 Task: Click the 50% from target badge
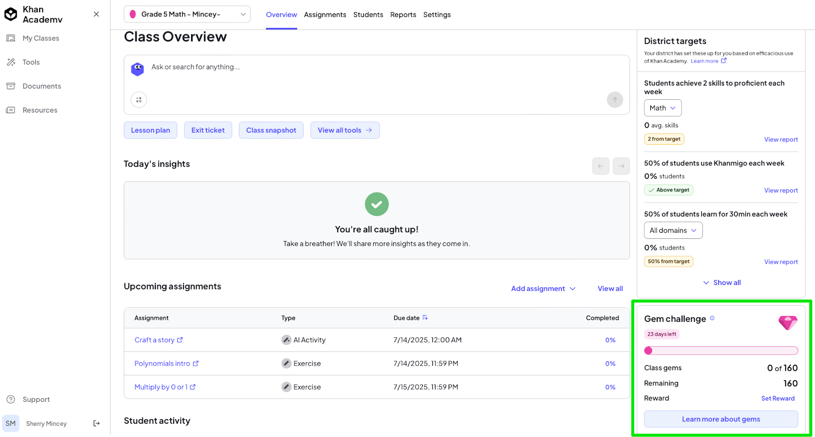(669, 261)
